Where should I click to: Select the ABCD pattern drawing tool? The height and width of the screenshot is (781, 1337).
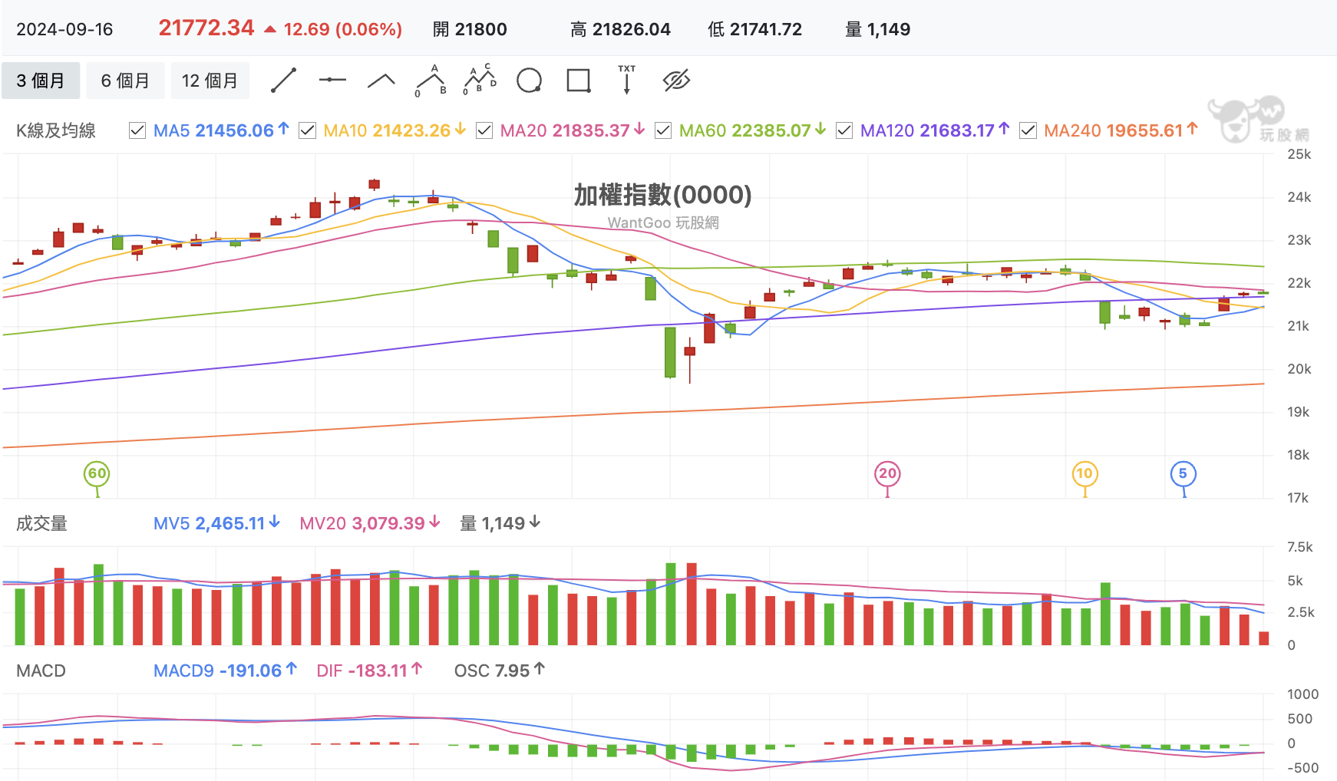pyautogui.click(x=480, y=80)
